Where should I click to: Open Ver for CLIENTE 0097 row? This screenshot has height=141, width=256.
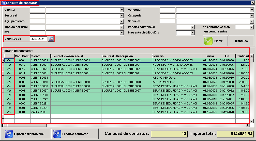9,91
